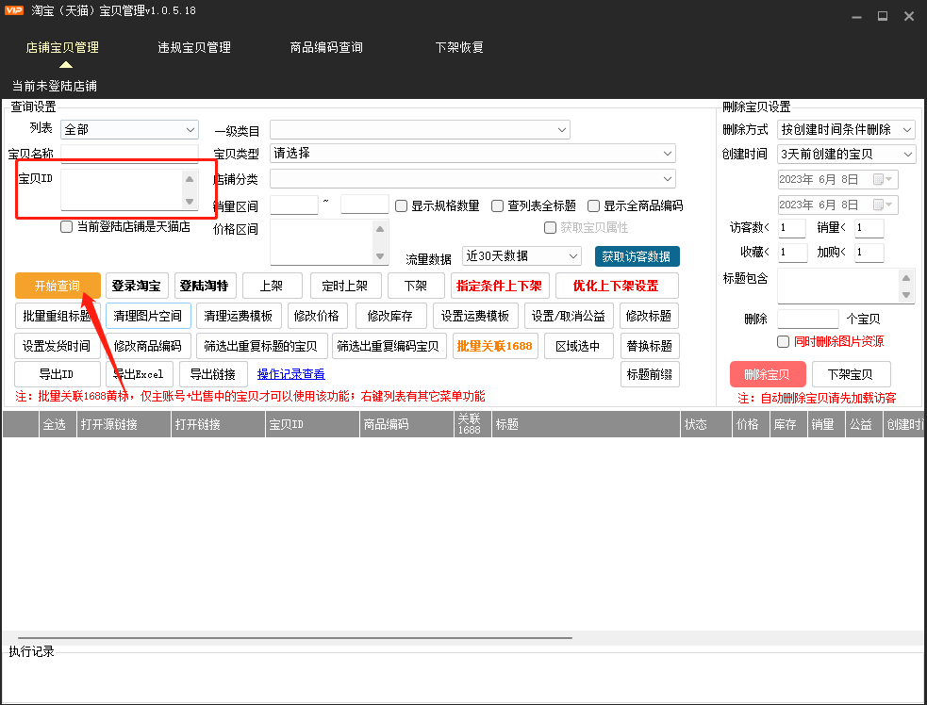Image resolution: width=927 pixels, height=705 pixels.
Task: Open 流量数据 dropdown showing 近30天数据
Action: tap(521, 255)
